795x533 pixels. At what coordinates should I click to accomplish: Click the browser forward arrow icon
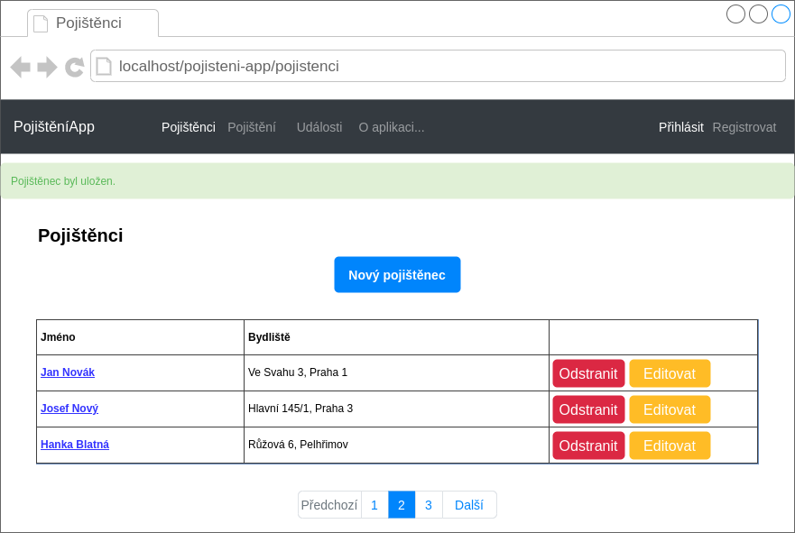[47, 67]
